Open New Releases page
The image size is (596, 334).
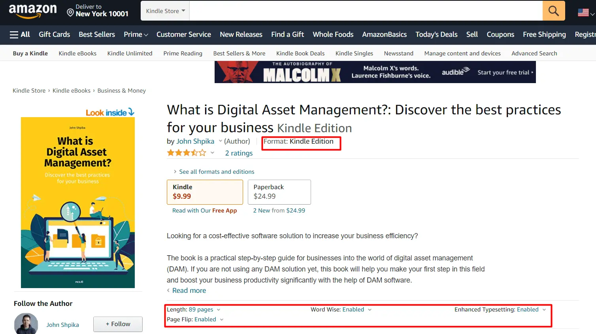241,34
